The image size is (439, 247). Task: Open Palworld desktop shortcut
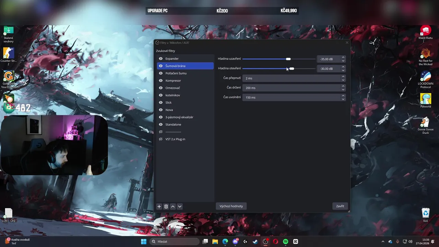click(x=426, y=101)
